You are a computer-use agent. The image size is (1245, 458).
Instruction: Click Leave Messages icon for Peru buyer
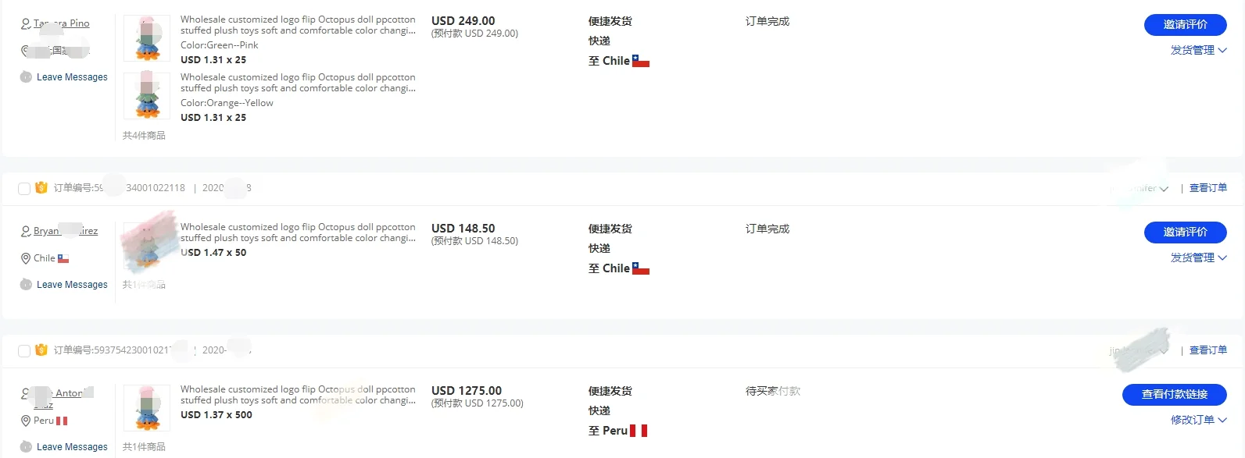26,447
